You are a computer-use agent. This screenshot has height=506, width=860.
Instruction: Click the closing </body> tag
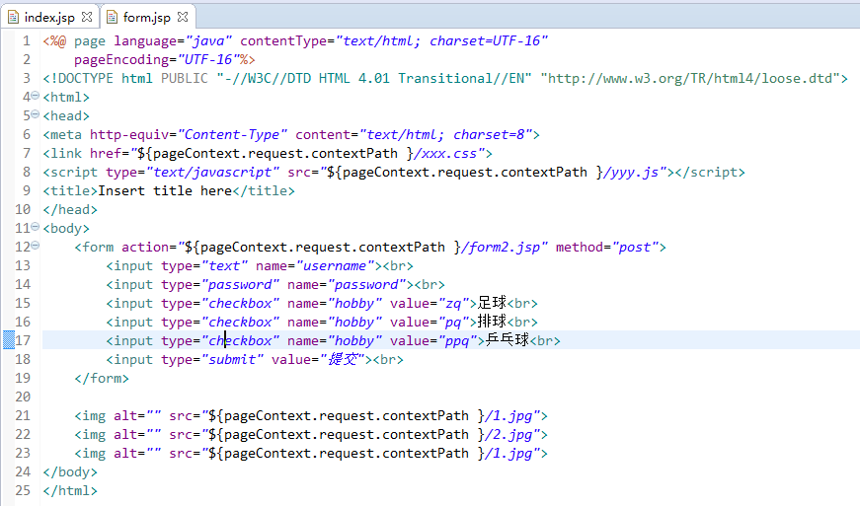coord(70,471)
